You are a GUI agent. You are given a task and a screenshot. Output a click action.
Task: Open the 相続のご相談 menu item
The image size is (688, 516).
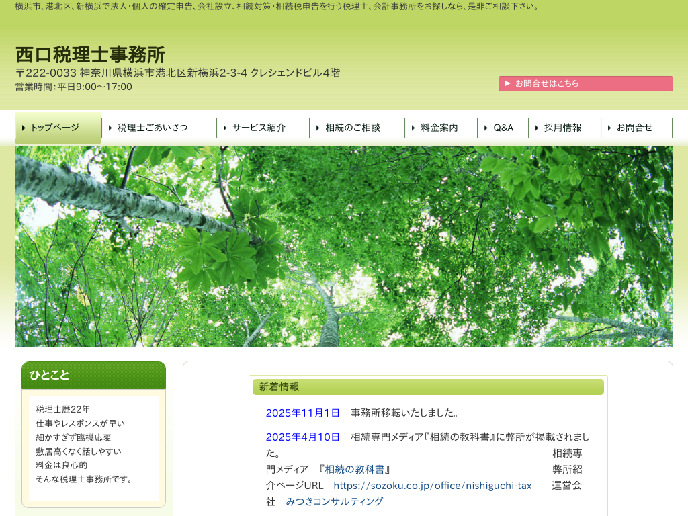pyautogui.click(x=352, y=128)
